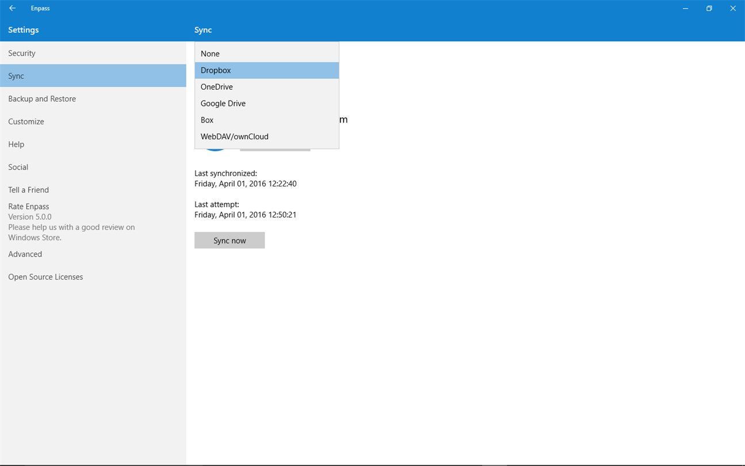Open Backup and Restore settings
This screenshot has height=466, width=745.
[x=93, y=99]
